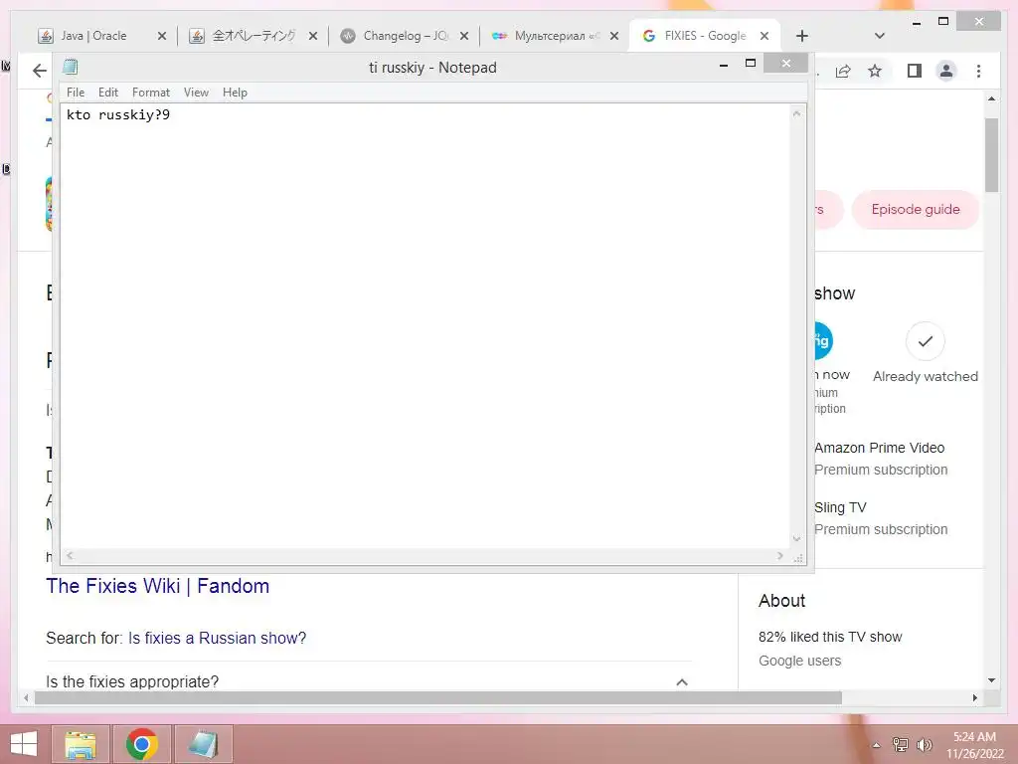The width and height of the screenshot is (1018, 764).
Task: Open Chrome tab search dropdown
Action: (880, 36)
